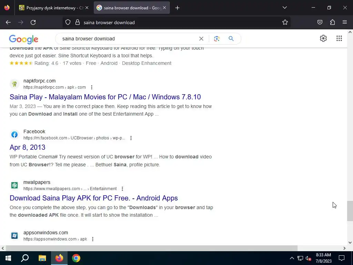Open Windows taskbar search
This screenshot has height=265, width=353.
click(25, 258)
